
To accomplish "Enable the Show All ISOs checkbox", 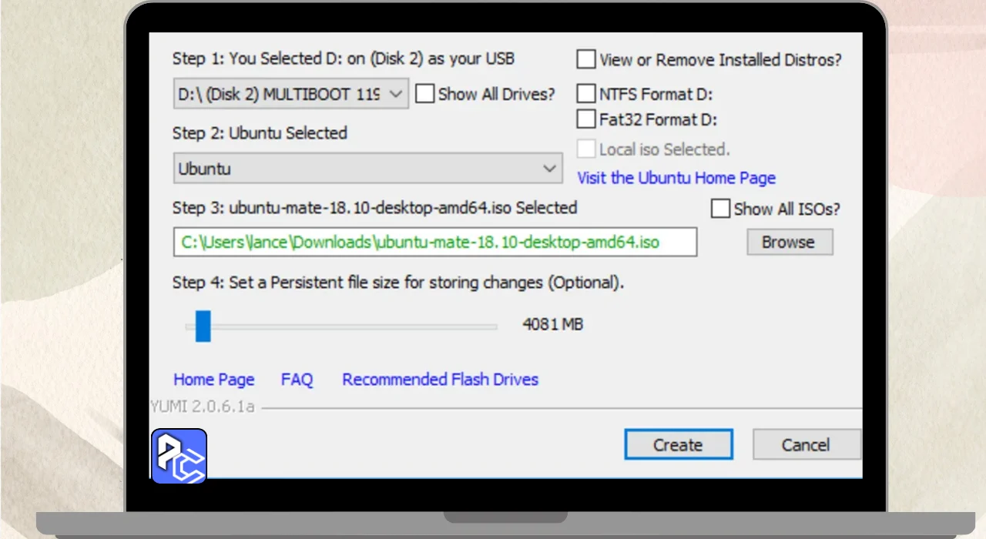I will point(720,209).
